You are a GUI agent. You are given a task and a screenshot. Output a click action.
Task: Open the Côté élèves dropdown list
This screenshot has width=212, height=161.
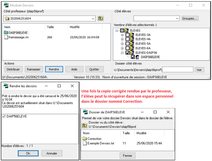pos(177,19)
